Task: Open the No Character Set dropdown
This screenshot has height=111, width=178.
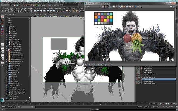Action: [169, 107]
